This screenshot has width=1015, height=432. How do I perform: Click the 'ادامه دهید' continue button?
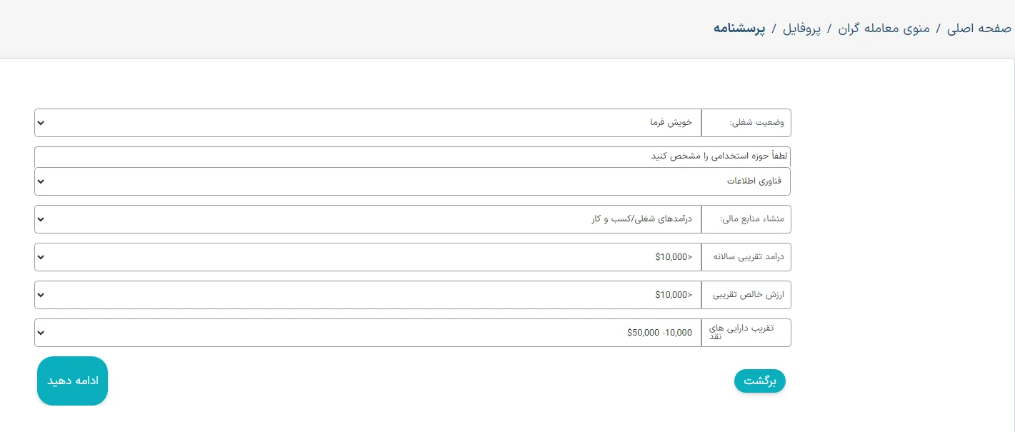click(72, 381)
